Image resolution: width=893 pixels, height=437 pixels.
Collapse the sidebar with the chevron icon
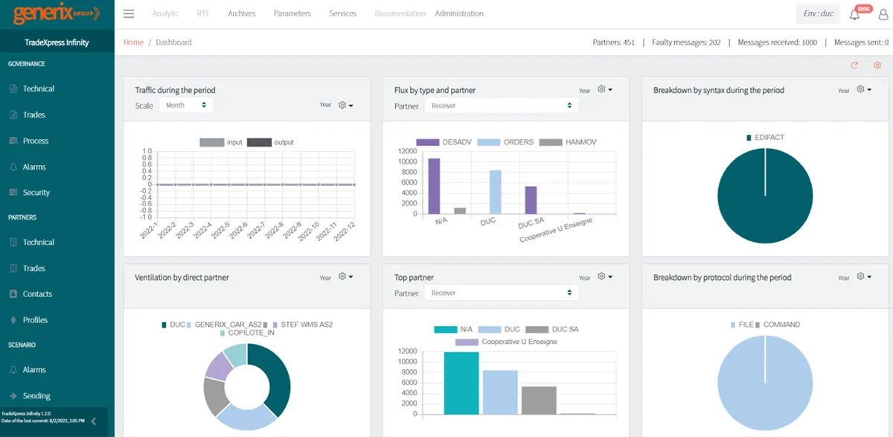[x=93, y=421]
